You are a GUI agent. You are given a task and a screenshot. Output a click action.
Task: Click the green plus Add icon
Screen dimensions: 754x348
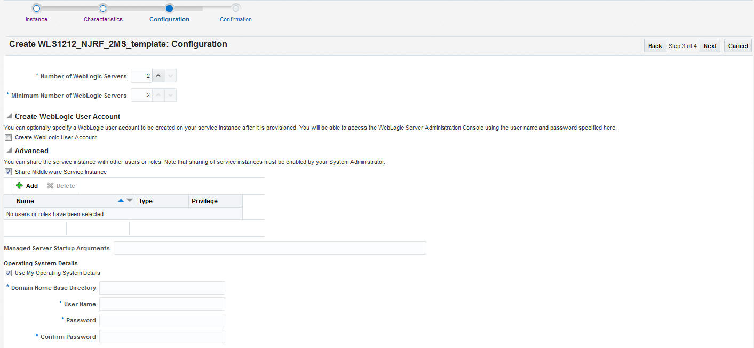tap(19, 186)
